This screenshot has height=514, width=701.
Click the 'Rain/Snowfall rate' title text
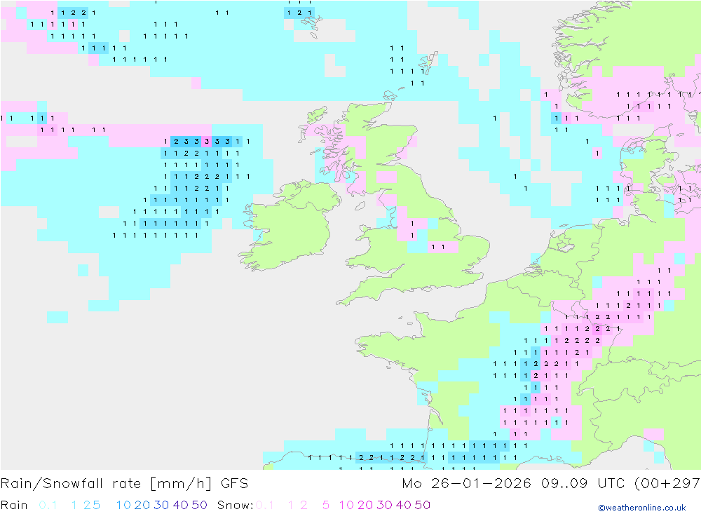click(x=71, y=484)
